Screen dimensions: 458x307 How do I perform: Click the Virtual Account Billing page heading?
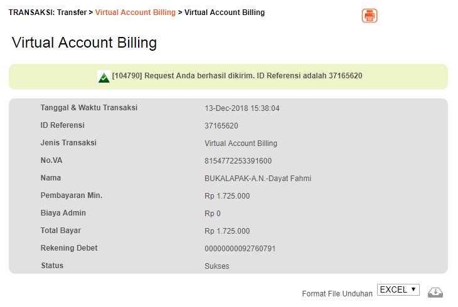click(85, 43)
